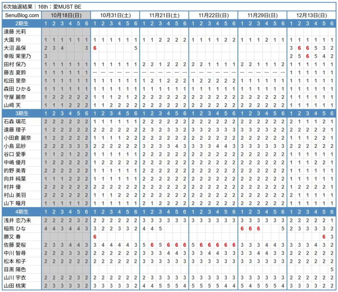Select member name 大沼 晶保
338x292 pixels.
(x=15, y=48)
